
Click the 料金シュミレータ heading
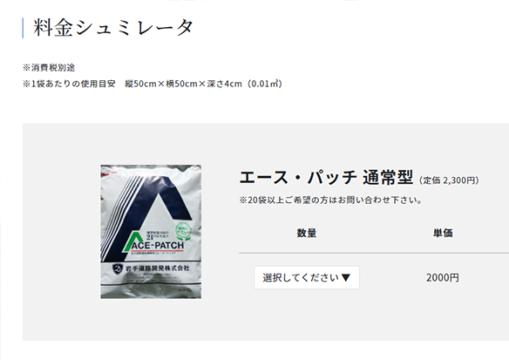tap(113, 28)
